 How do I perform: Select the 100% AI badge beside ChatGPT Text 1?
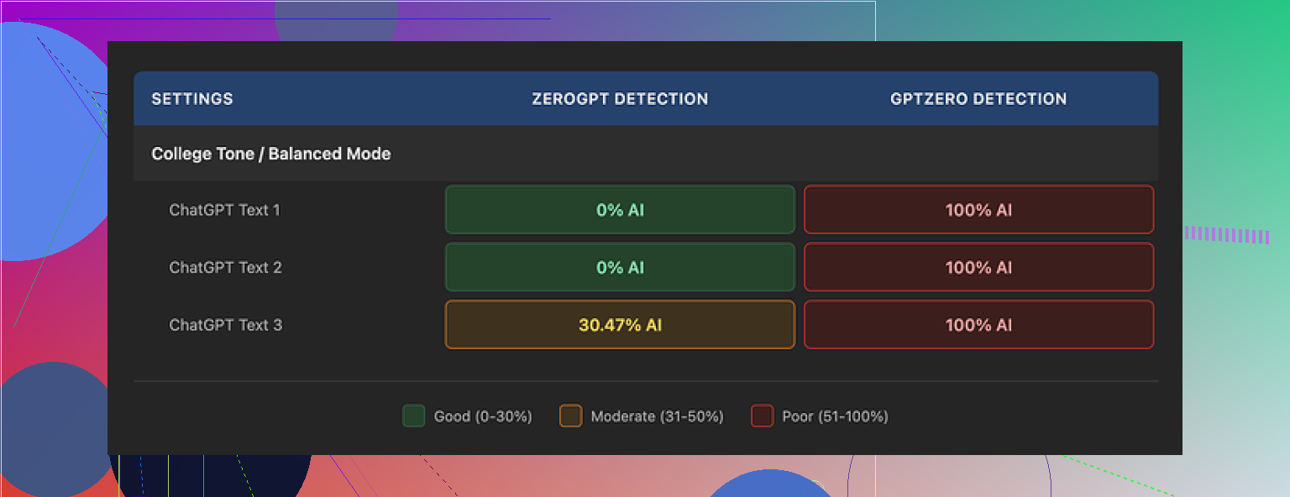(x=978, y=210)
